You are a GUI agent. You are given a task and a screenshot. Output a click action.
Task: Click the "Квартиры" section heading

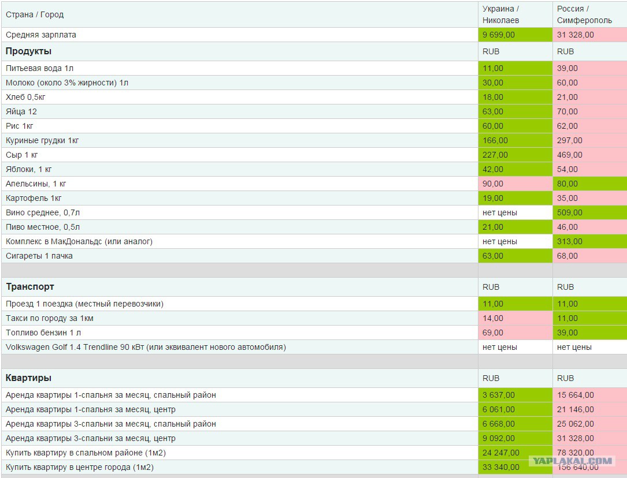coord(28,378)
